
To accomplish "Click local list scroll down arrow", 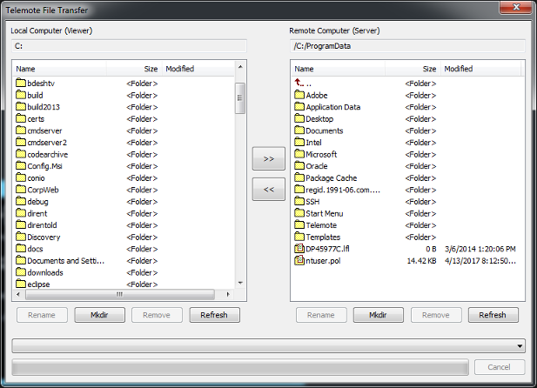I will (x=240, y=283).
